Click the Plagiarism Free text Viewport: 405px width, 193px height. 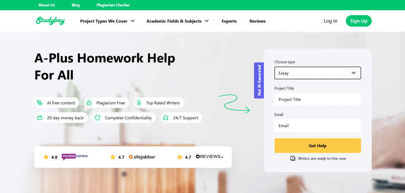pyautogui.click(x=111, y=103)
